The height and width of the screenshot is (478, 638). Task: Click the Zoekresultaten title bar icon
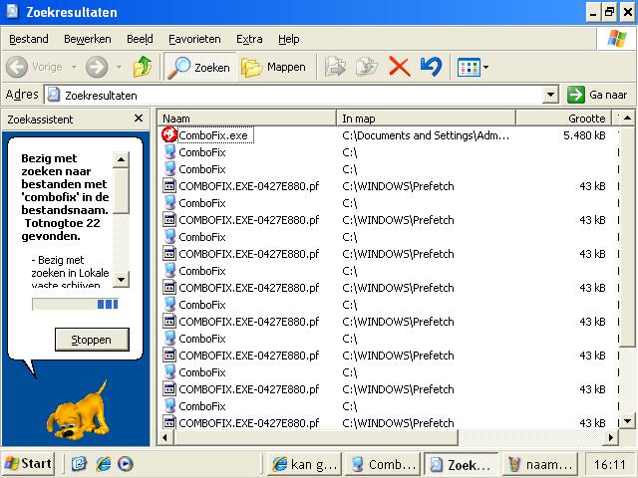[x=13, y=11]
